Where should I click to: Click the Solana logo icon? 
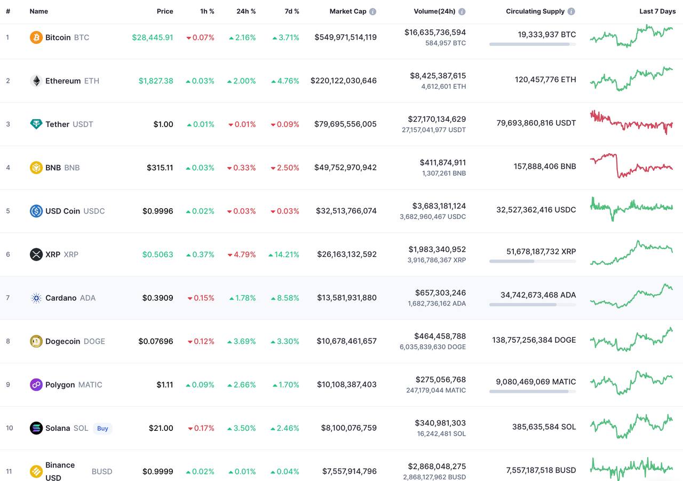coord(36,428)
